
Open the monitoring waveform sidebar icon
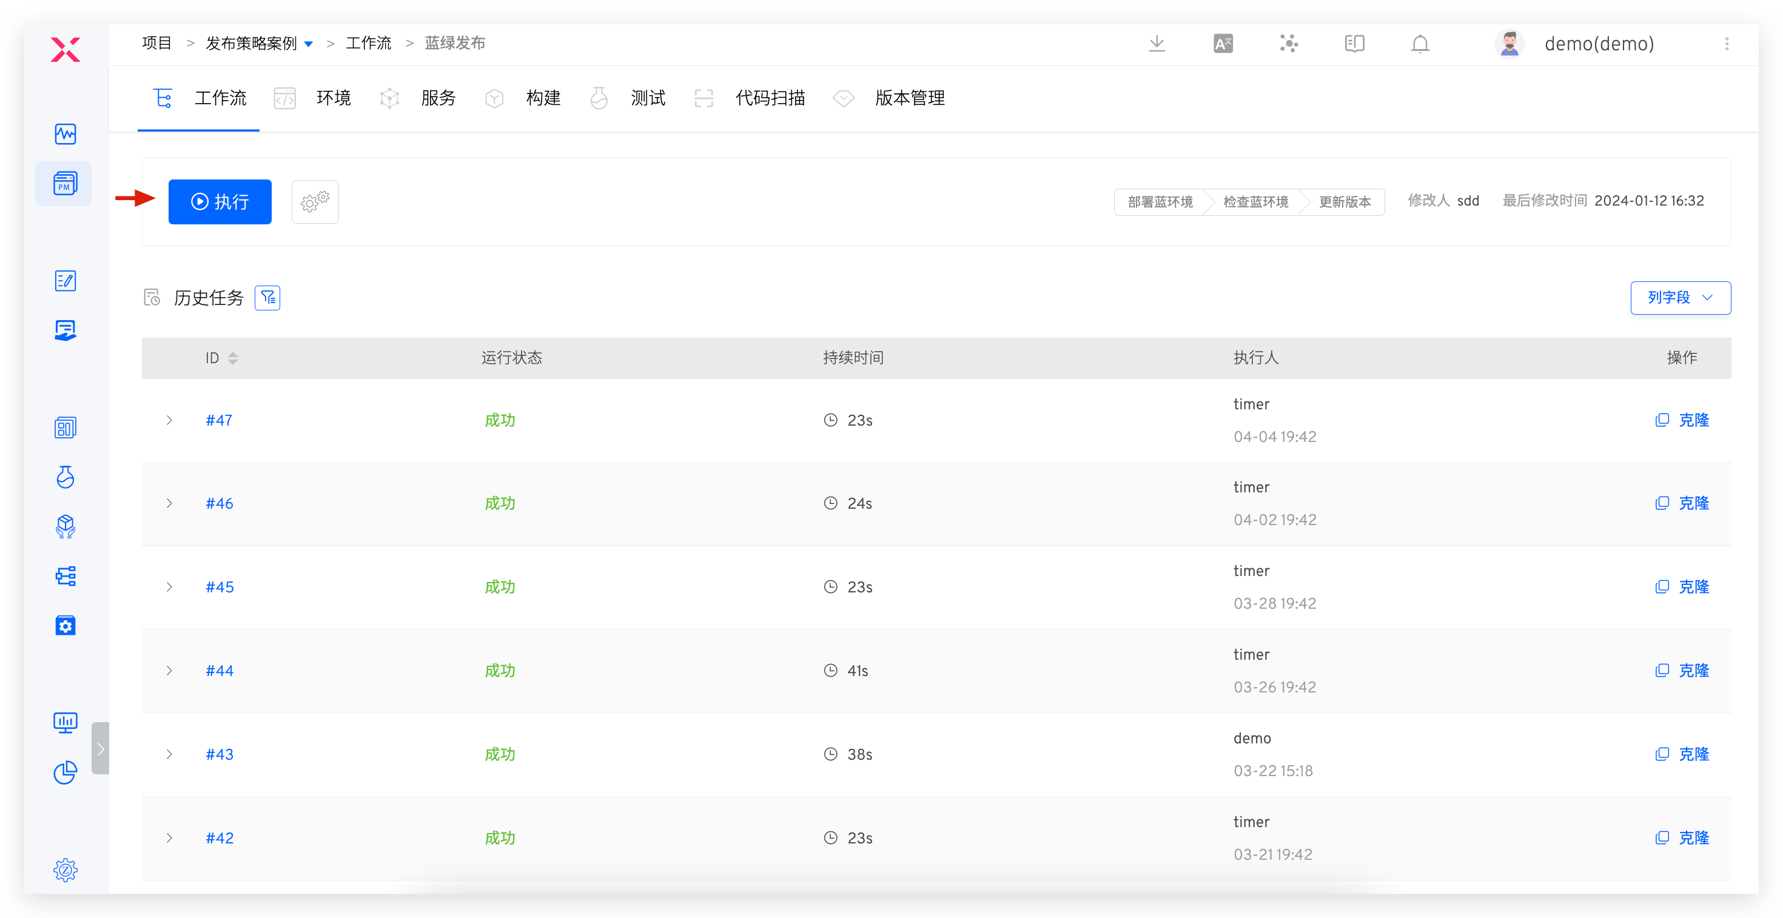tap(65, 133)
